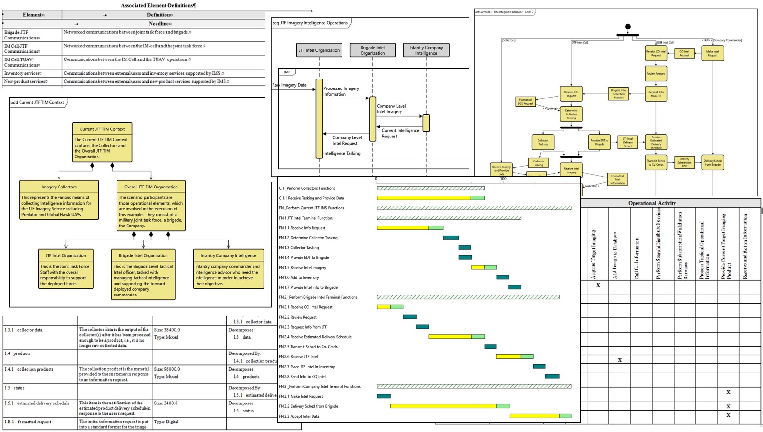Click the X mark under Acquire Target Imaging
Image resolution: width=763 pixels, height=432 pixels.
point(598,285)
